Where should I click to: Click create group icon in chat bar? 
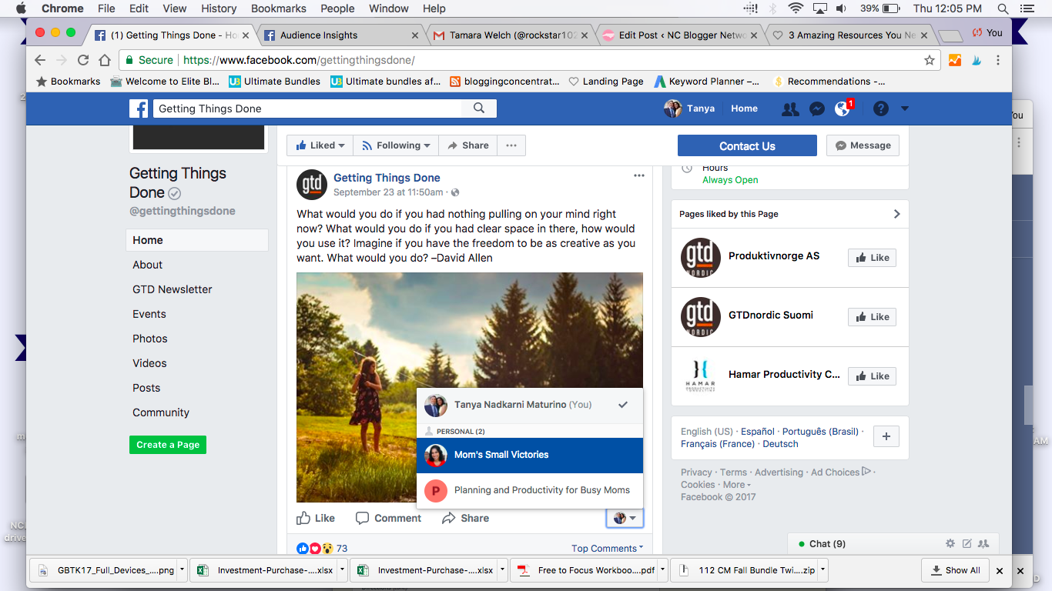tap(983, 544)
